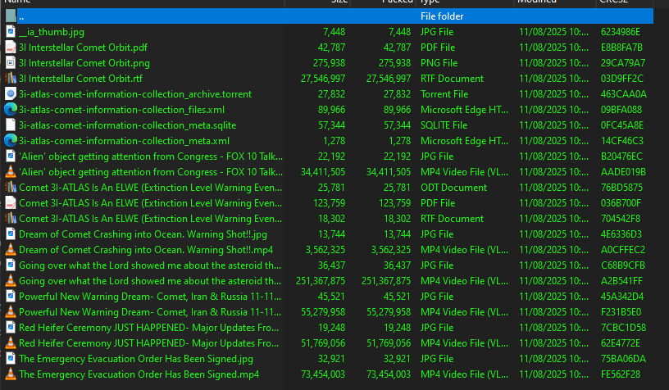Click CRC value 463CAA0A
Viewport: 669px width, 390px height.
point(623,94)
